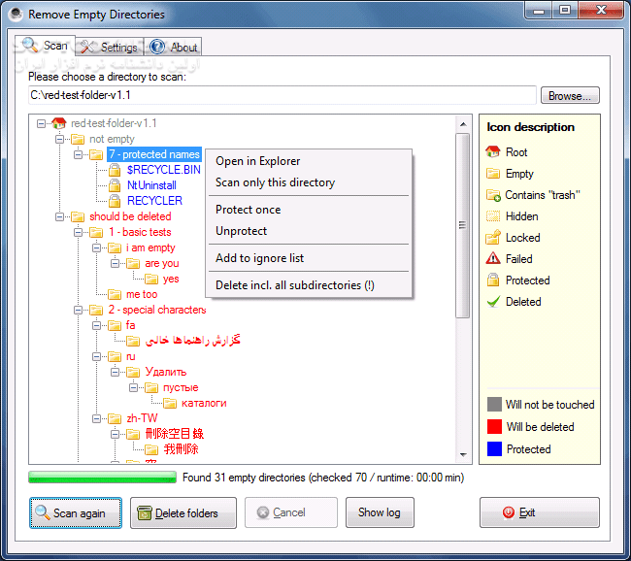Click the Failed warning triangle legend icon
The width and height of the screenshot is (631, 561).
[493, 258]
